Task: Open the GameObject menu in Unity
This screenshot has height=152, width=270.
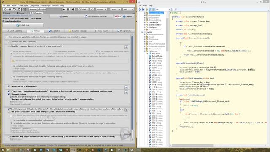Action: pos(23,5)
